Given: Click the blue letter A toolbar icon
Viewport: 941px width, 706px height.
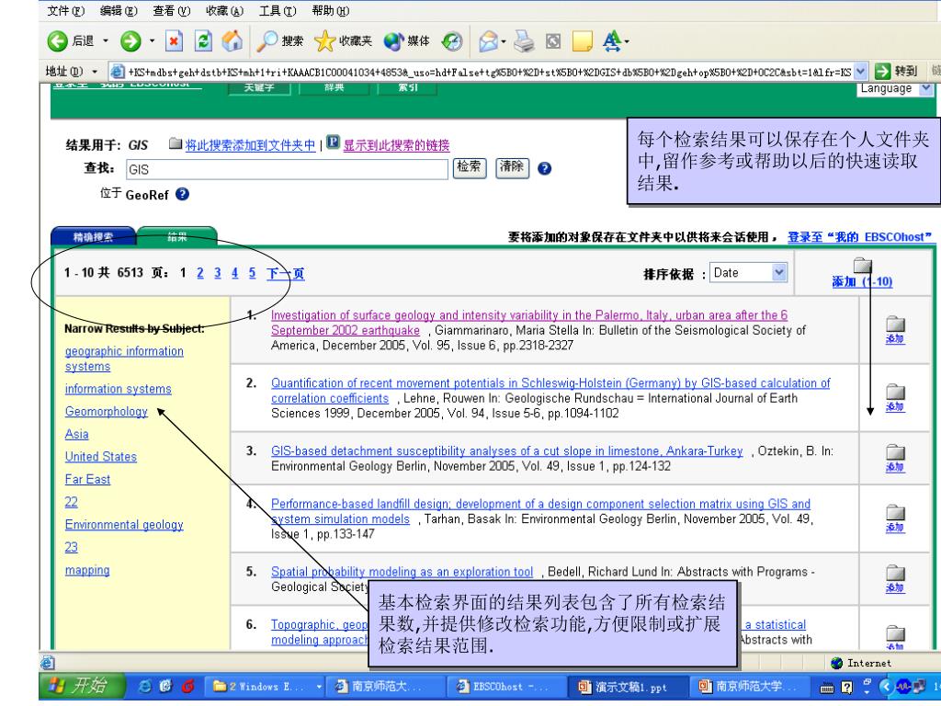Looking at the screenshot, I should 611,40.
